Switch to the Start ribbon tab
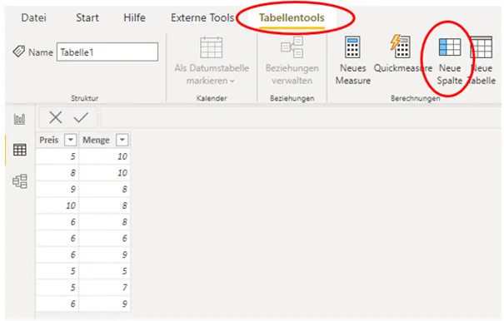Screen dimensions: 504x321 [87, 17]
